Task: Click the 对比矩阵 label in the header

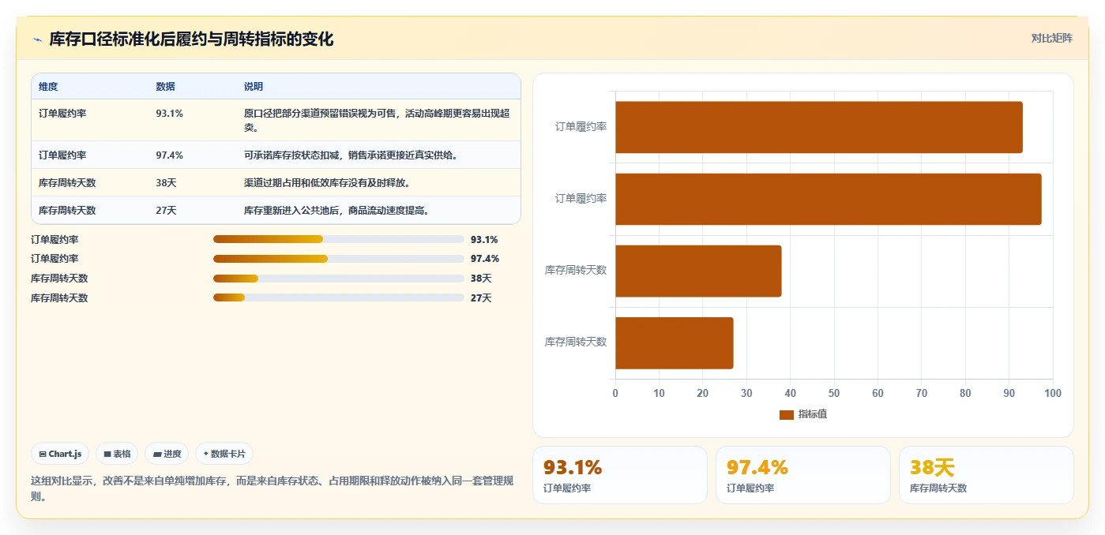Action: click(1051, 38)
